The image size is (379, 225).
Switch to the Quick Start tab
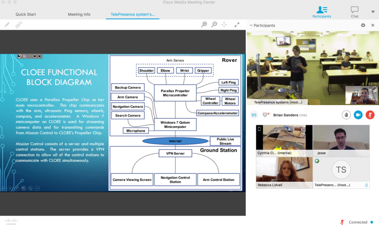[25, 14]
